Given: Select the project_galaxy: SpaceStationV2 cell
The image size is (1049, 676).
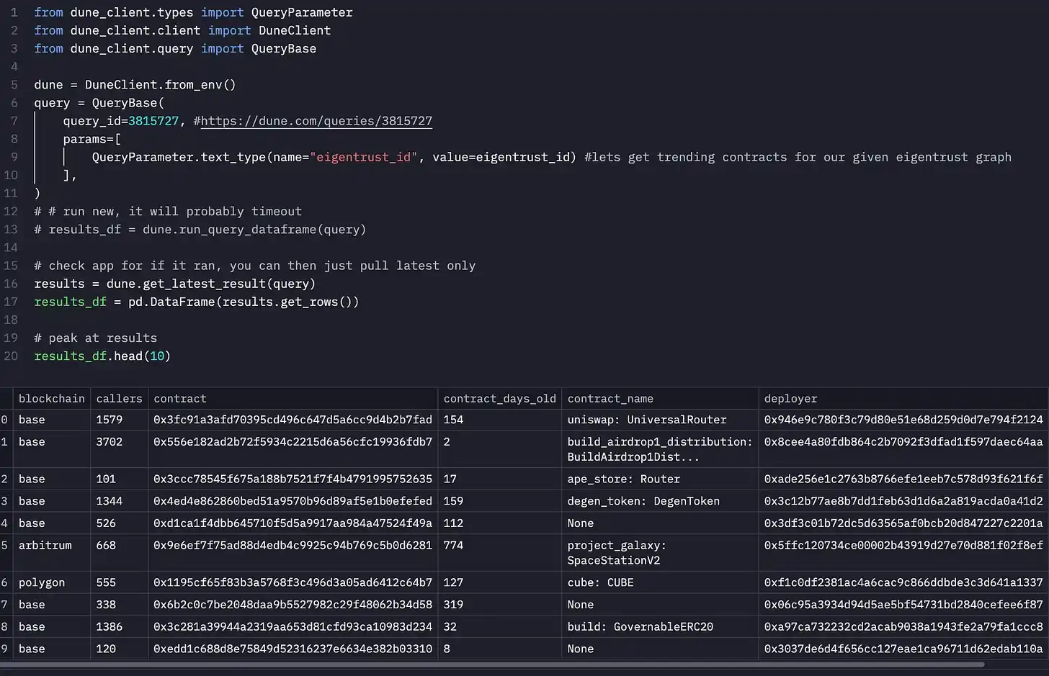Looking at the screenshot, I should [x=616, y=553].
